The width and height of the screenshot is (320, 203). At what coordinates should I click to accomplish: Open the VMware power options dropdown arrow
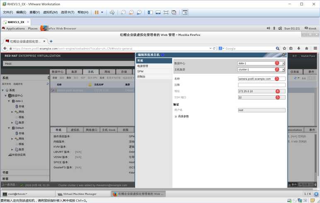coord(102,12)
